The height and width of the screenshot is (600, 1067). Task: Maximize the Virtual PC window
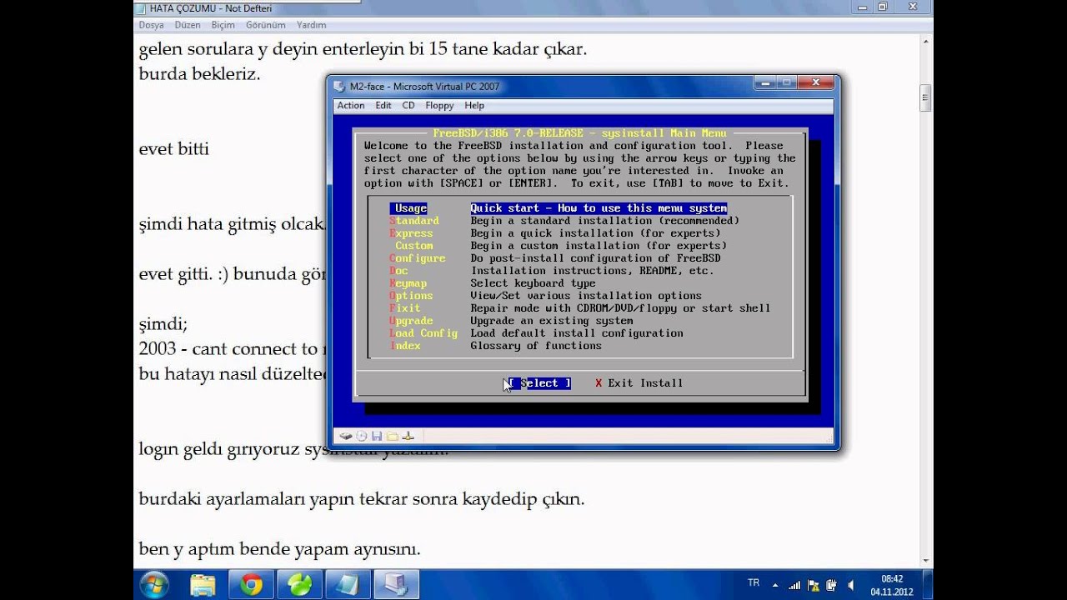point(786,82)
